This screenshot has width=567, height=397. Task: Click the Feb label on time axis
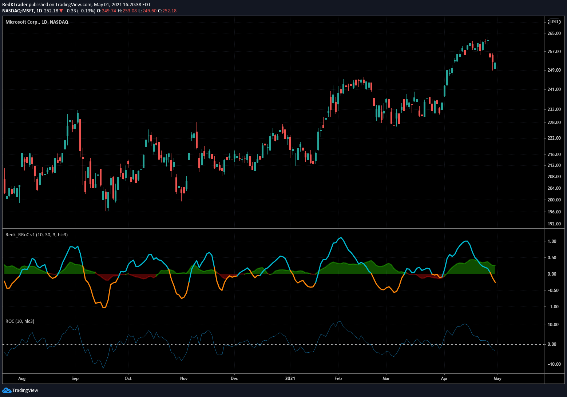coord(338,378)
